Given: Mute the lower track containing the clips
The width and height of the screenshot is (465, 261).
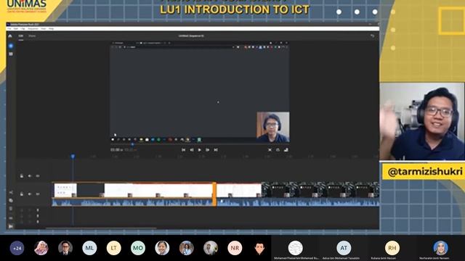Looking at the screenshot, I should click(x=30, y=194).
